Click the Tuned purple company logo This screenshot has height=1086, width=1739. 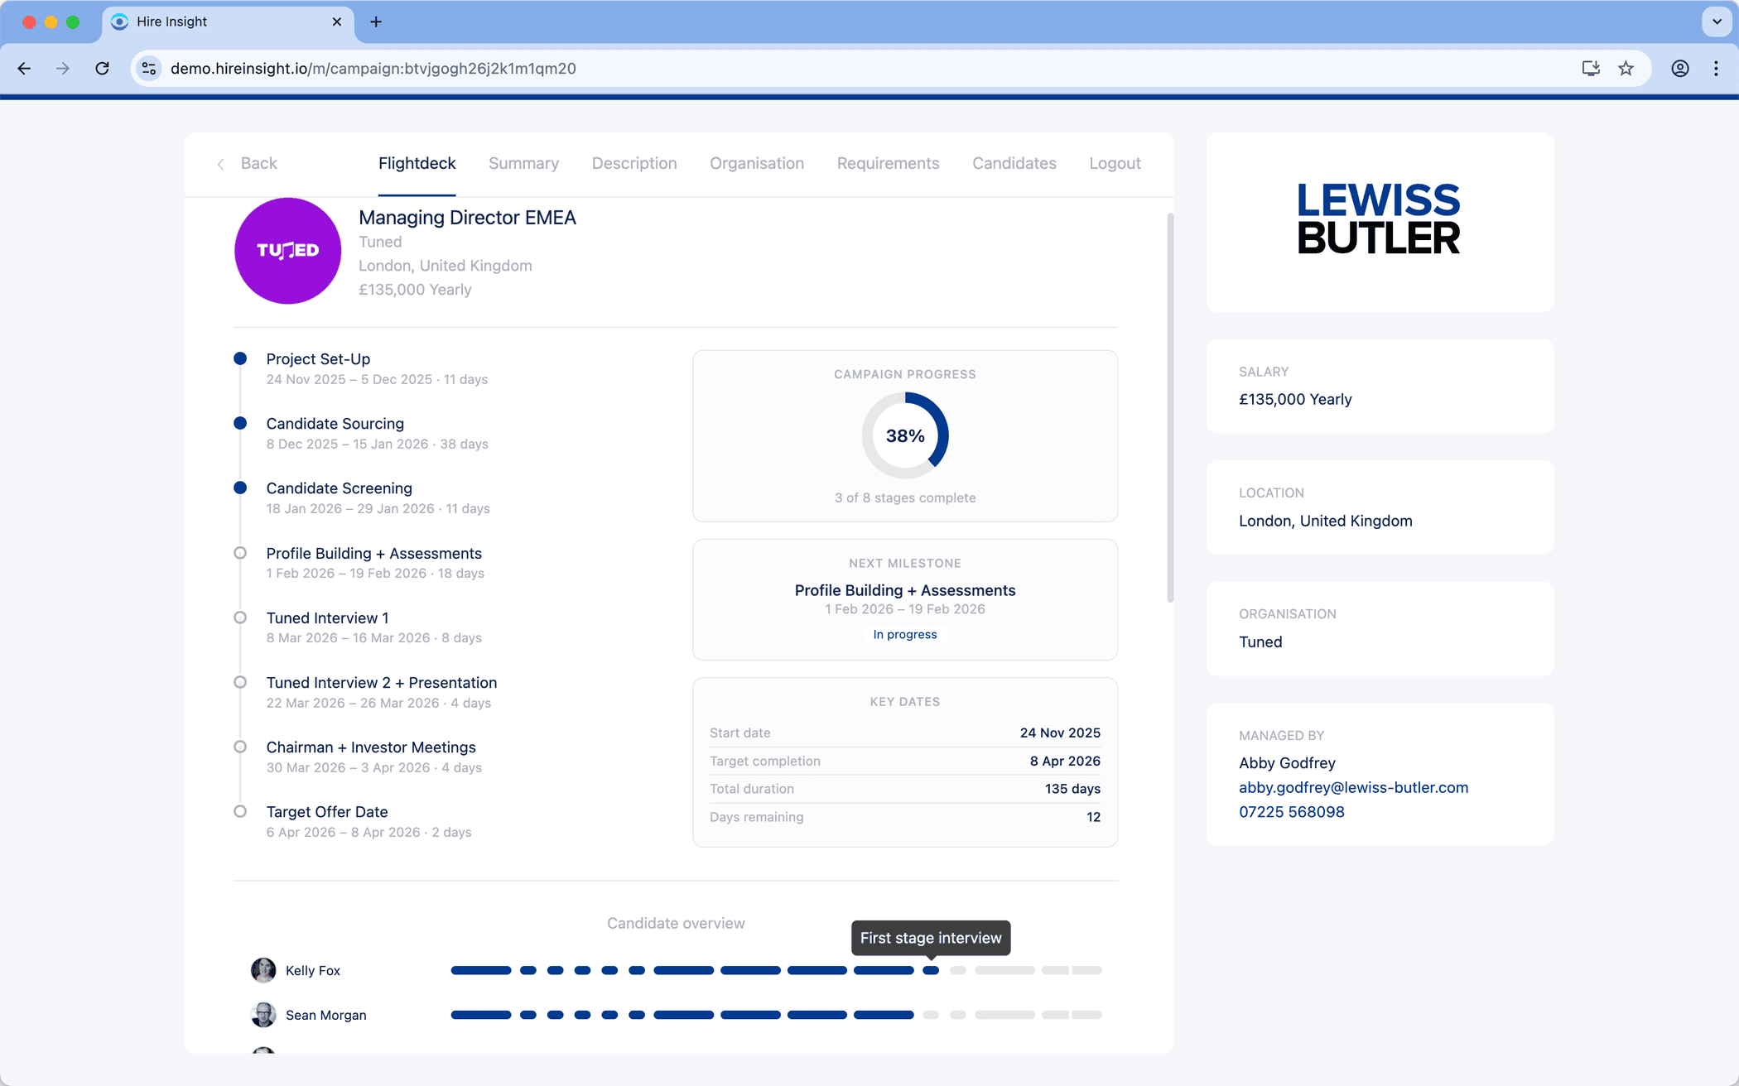(x=287, y=251)
